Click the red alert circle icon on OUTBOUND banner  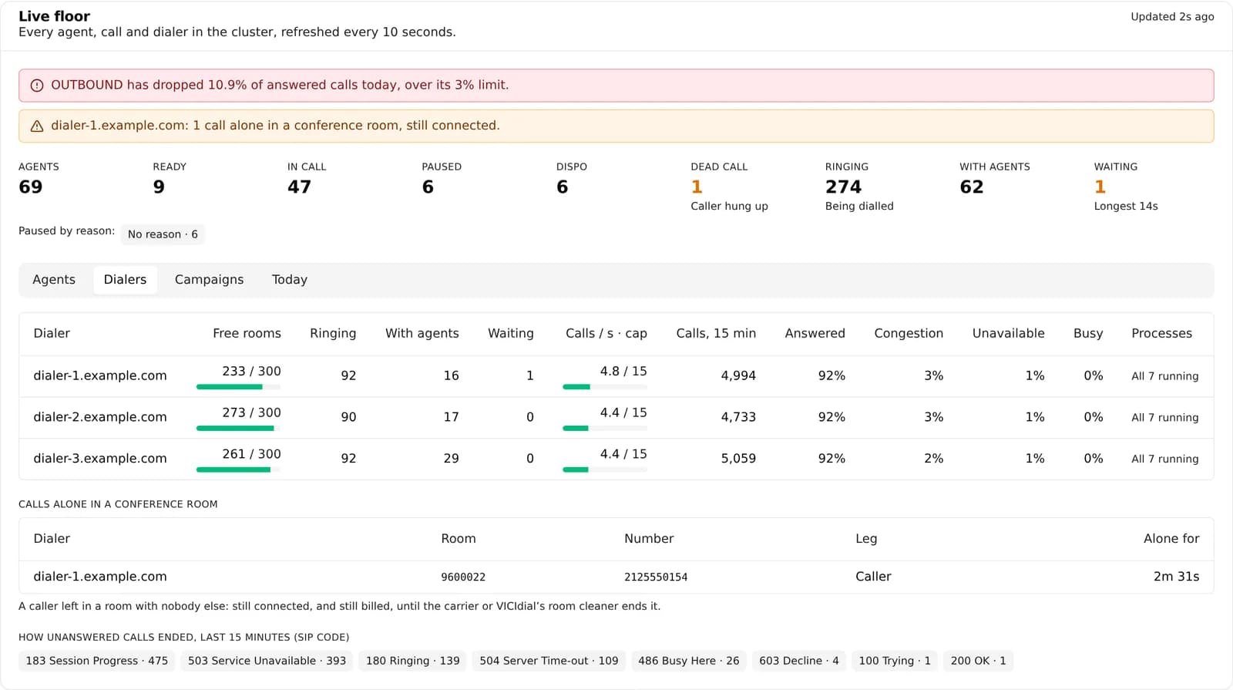coord(36,86)
